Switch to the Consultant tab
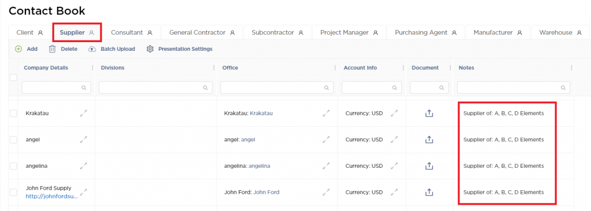Screen dimensions: 591x211 132,33
